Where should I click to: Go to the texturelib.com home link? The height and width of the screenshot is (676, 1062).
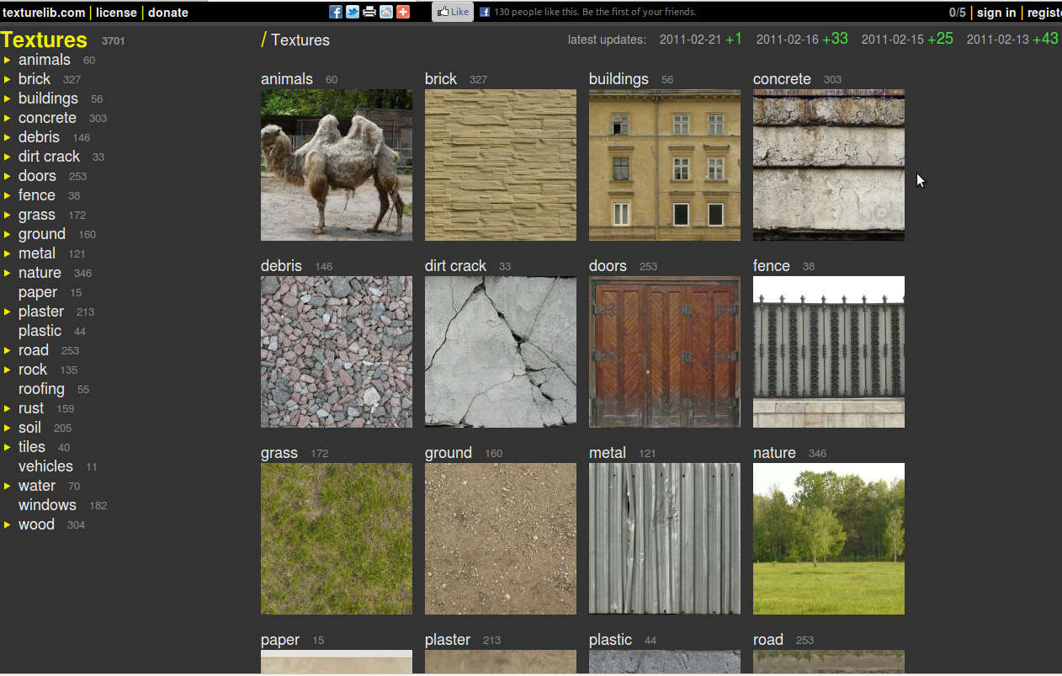click(44, 13)
